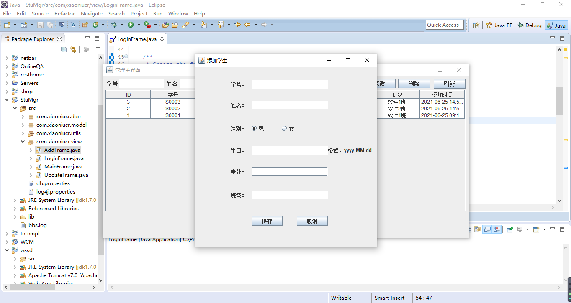
Task: Open the File menu
Action: pyautogui.click(x=7, y=13)
